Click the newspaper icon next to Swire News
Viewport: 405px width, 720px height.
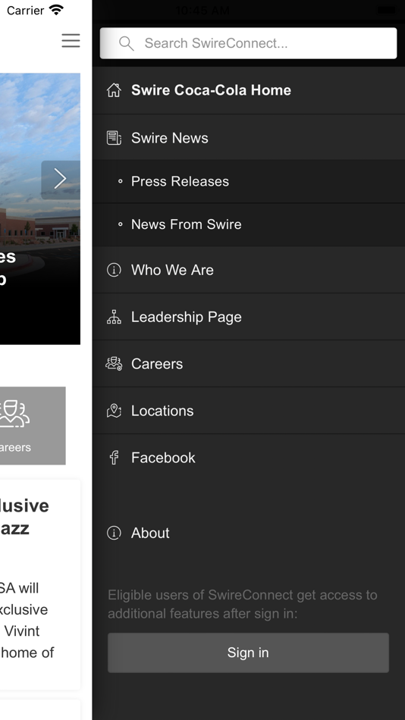click(x=114, y=138)
